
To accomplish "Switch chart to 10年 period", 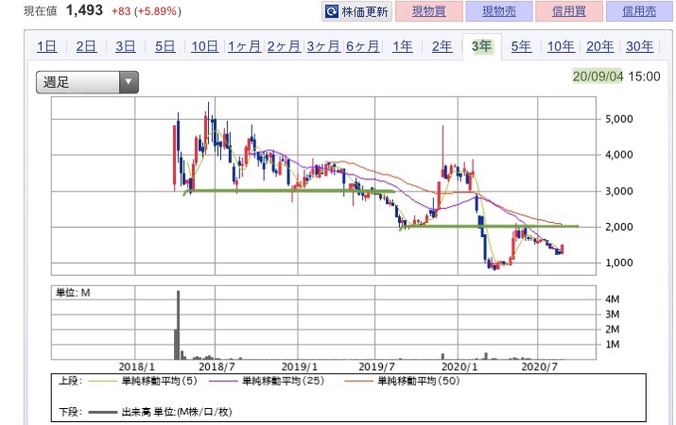I will (561, 46).
